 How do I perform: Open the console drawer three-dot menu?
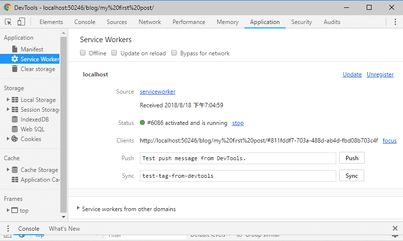click(x=8, y=229)
